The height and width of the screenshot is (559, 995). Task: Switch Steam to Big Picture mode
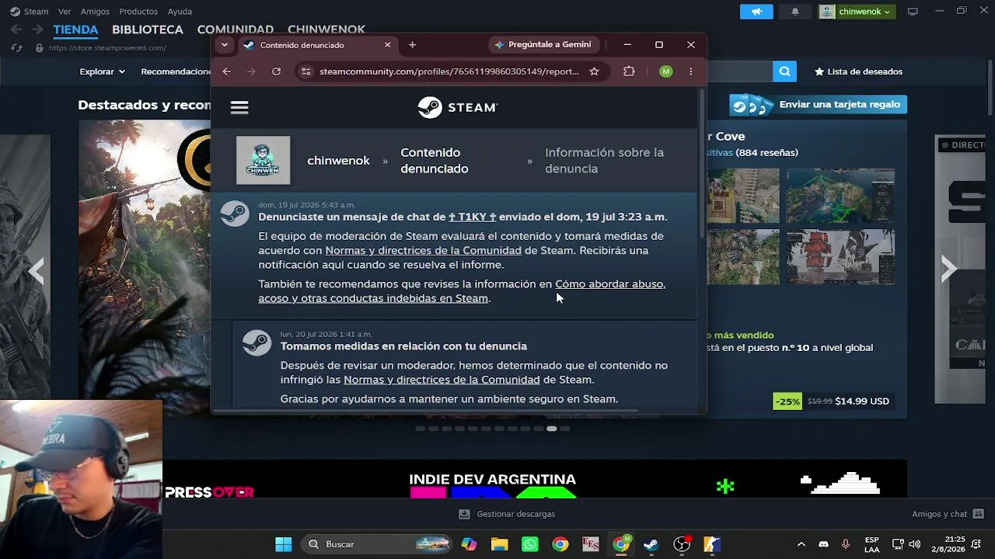(x=913, y=12)
